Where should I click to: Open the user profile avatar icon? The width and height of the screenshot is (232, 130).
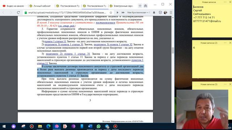point(165,13)
